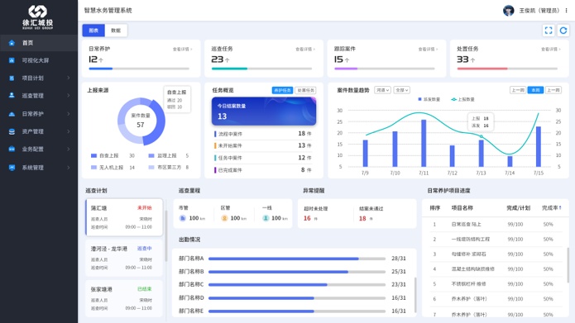Viewport: 575px width, 323px height.
Task: Click the 结案未通过 count 18
Action: (x=362, y=219)
